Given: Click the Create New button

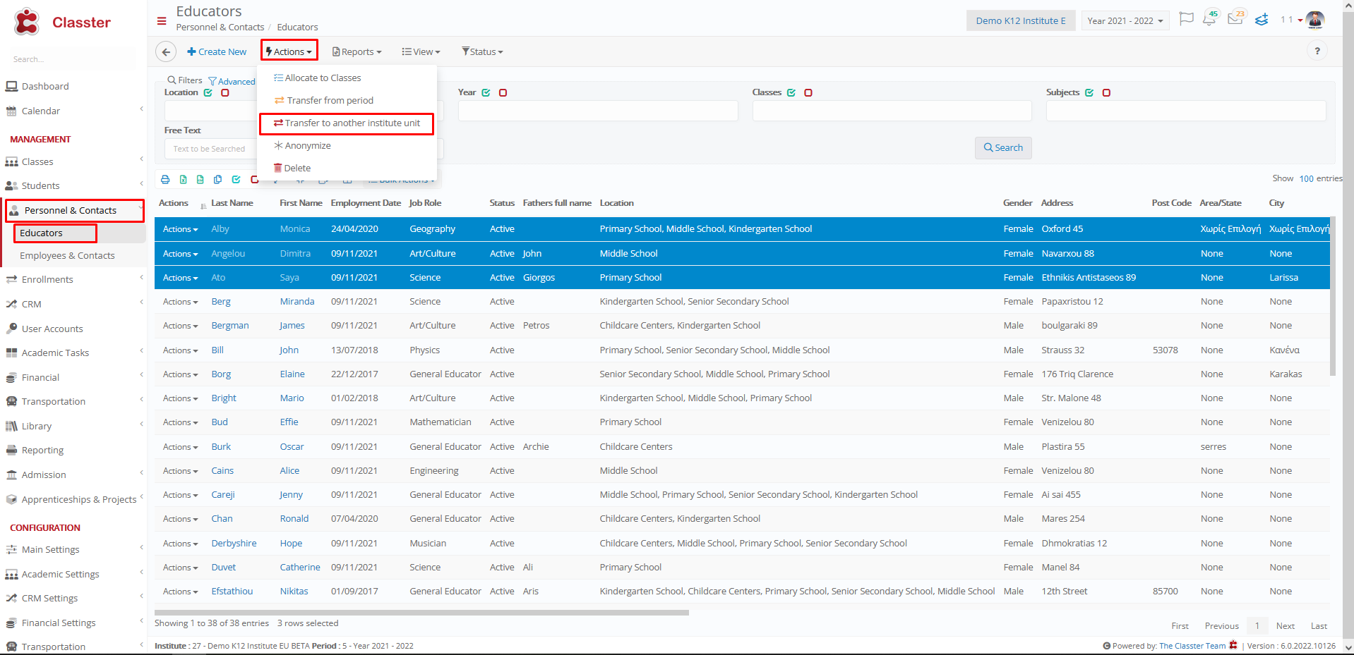Looking at the screenshot, I should coord(217,51).
